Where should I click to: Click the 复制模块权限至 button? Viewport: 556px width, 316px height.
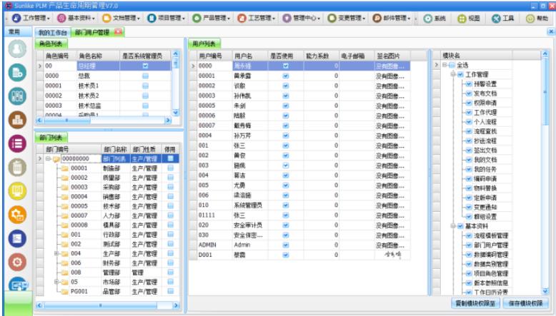pos(475,303)
